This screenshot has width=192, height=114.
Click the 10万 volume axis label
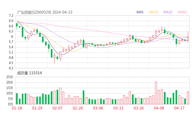10,93
